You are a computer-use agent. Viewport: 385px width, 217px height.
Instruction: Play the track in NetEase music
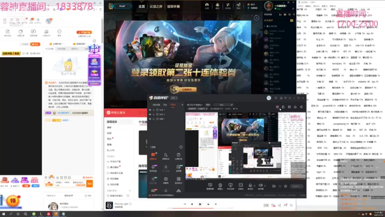(x=200, y=204)
